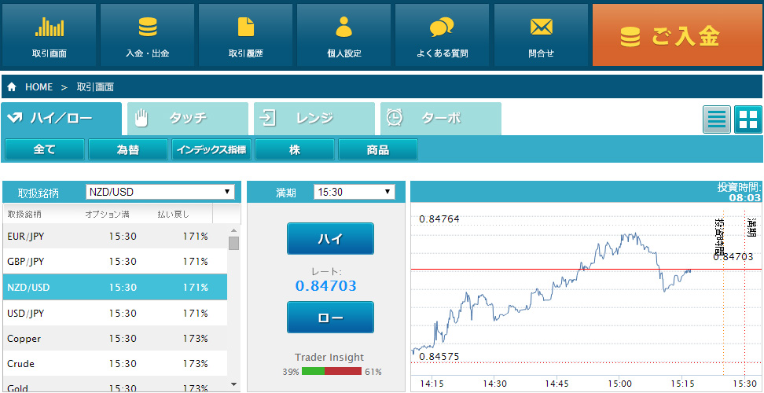
Task: Open the 取引画面 trading screen chart icon
Action: pyautogui.click(x=49, y=28)
